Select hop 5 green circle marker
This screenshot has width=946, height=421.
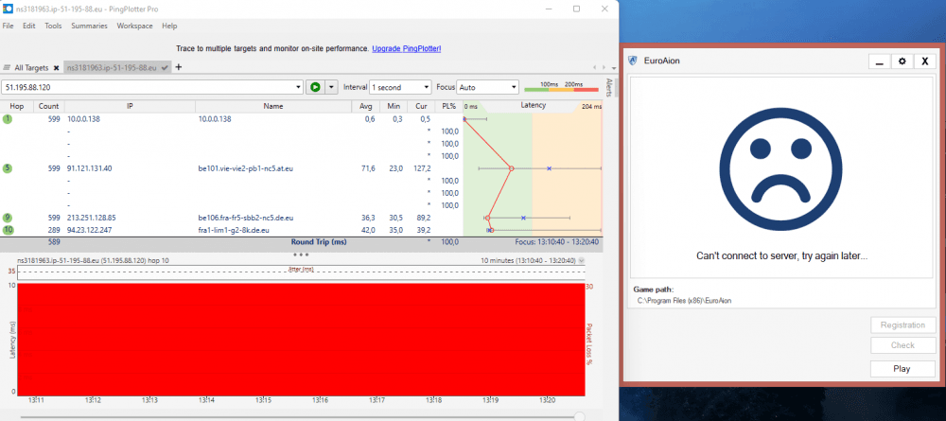(8, 168)
